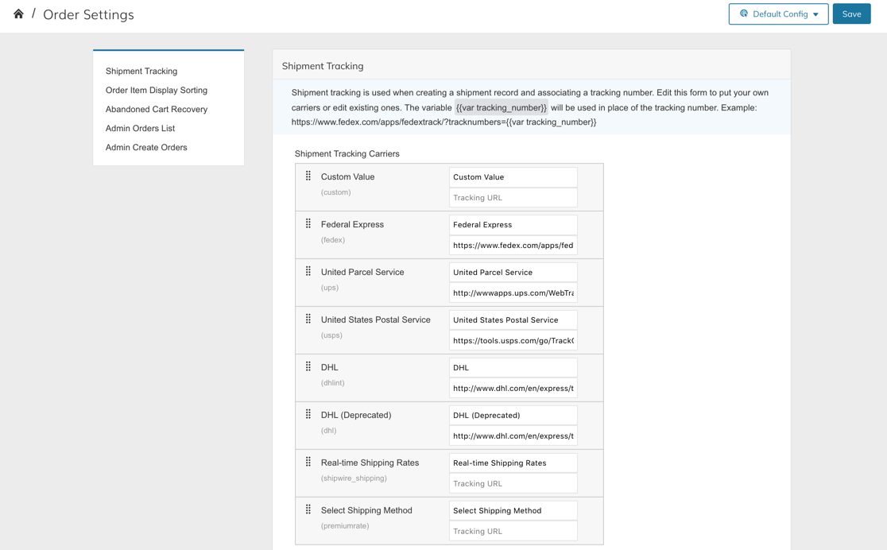Click the drag handle for Select Shipping Method
887x550 pixels.
tap(308, 509)
